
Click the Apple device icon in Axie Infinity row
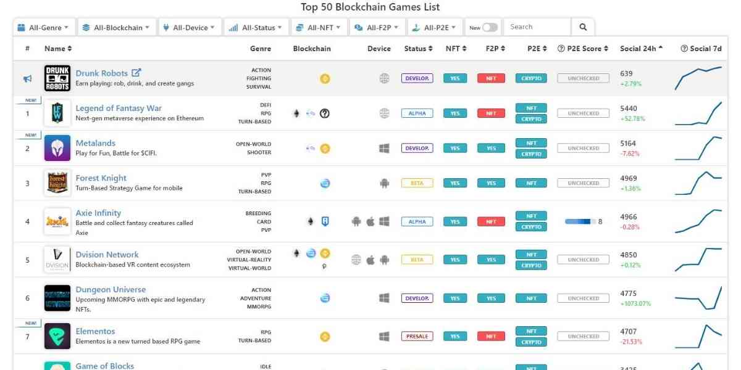pos(371,221)
